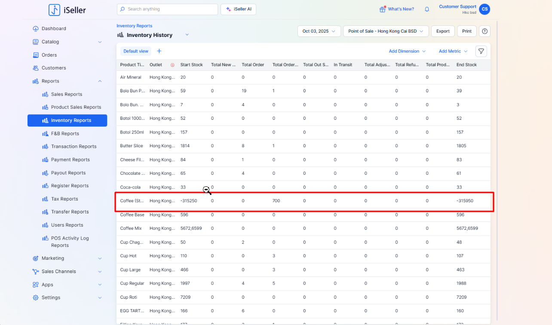The height and width of the screenshot is (325, 552).
Task: Click the Export button
Action: pyautogui.click(x=443, y=31)
